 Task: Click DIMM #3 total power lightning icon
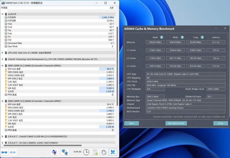pyautogui.click(x=6, y=127)
